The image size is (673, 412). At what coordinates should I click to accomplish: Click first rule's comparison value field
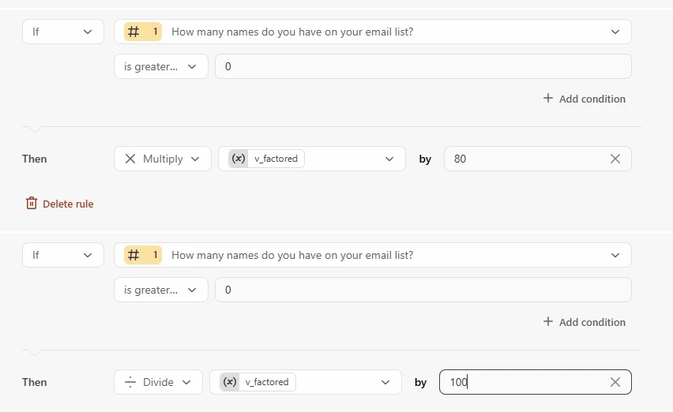(423, 67)
